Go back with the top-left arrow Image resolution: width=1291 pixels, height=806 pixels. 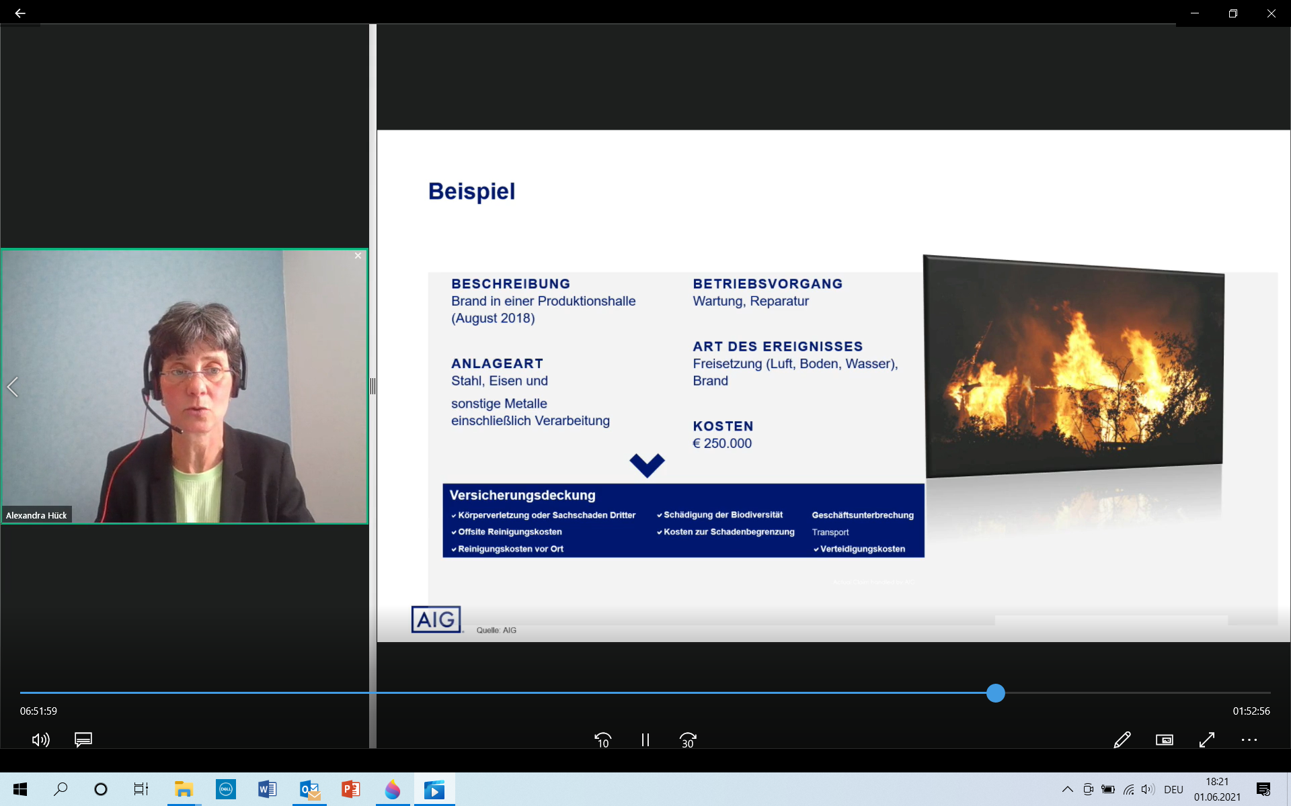pyautogui.click(x=20, y=13)
